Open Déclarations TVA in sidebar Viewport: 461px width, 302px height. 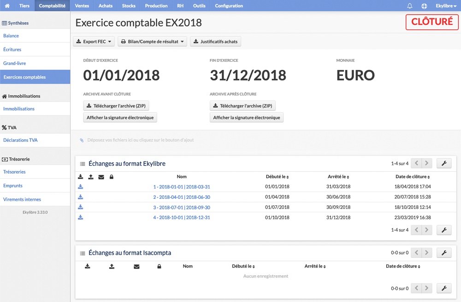35,140
